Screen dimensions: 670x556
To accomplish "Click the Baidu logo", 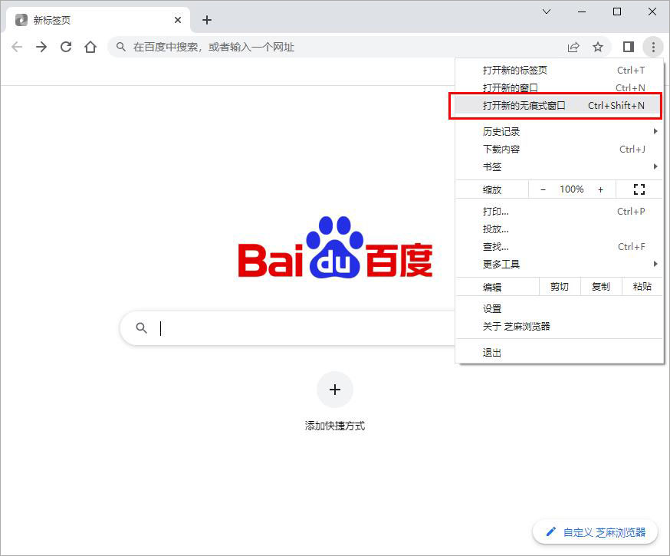I will (x=335, y=248).
